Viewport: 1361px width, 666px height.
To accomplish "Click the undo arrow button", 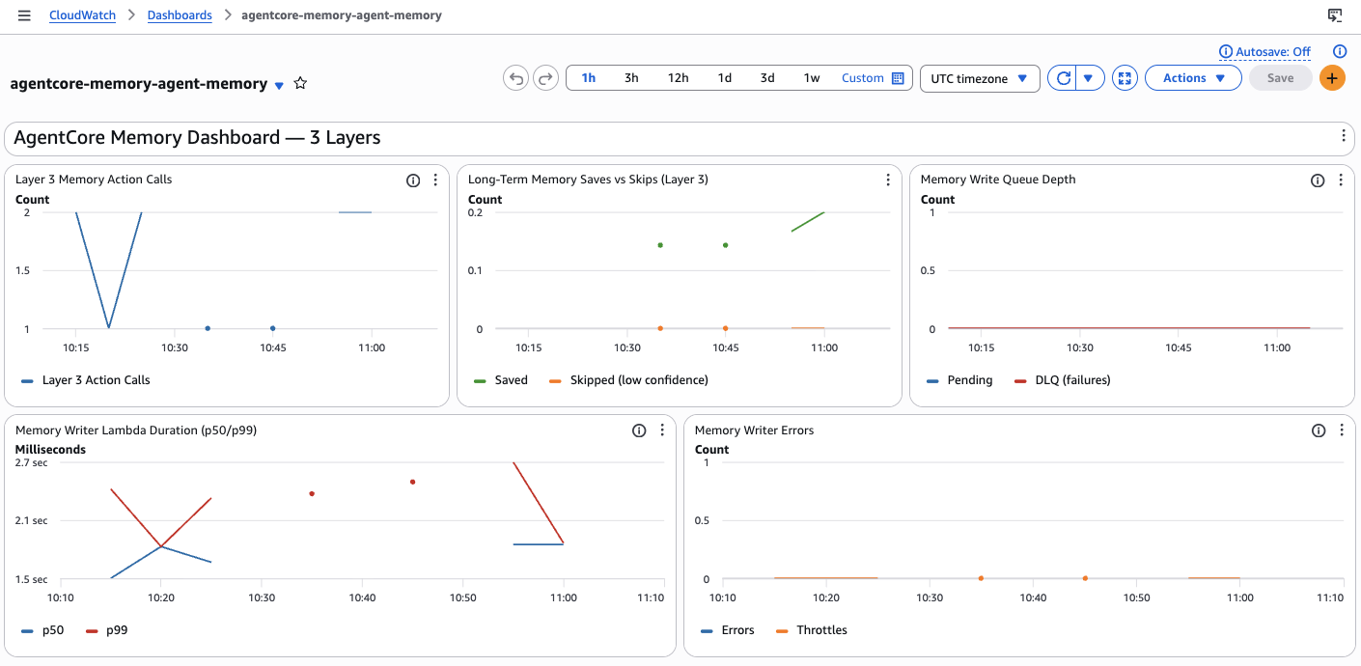I will click(516, 78).
